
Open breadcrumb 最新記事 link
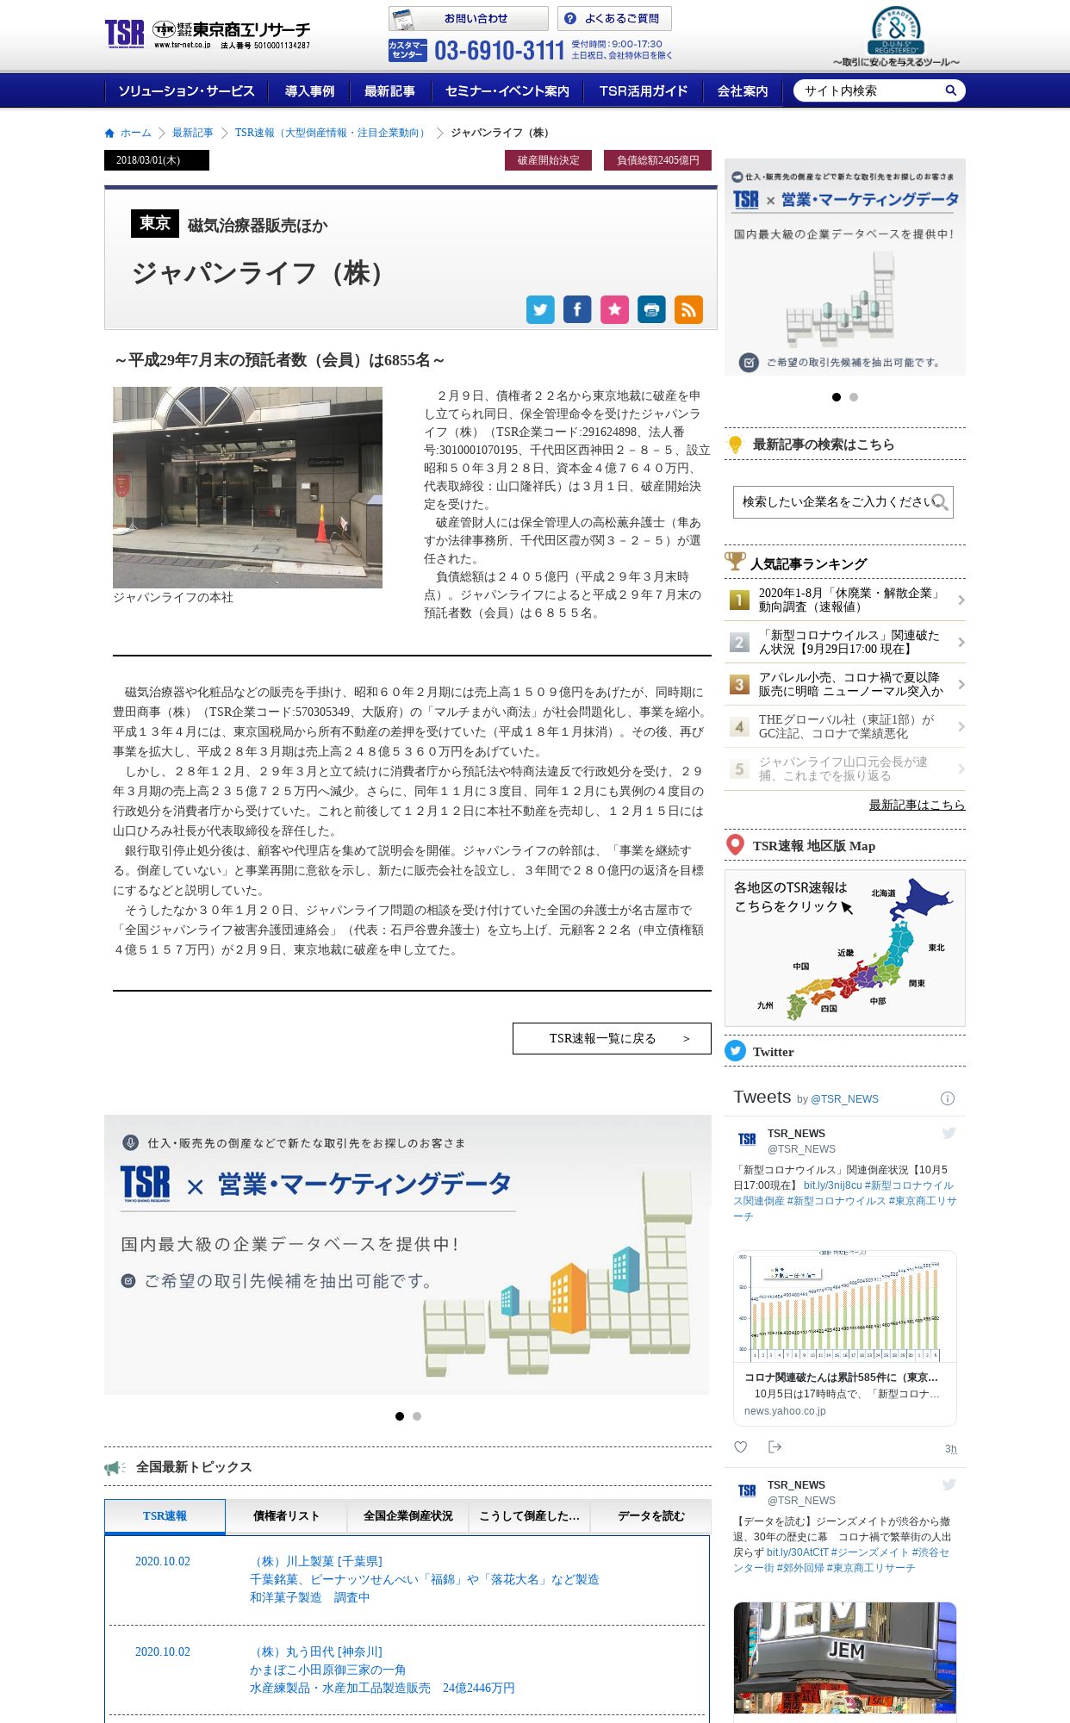pos(192,133)
